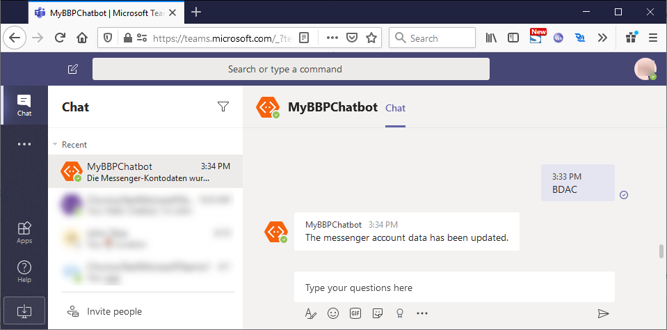Insert a GIF
This screenshot has width=667, height=330.
coord(355,314)
